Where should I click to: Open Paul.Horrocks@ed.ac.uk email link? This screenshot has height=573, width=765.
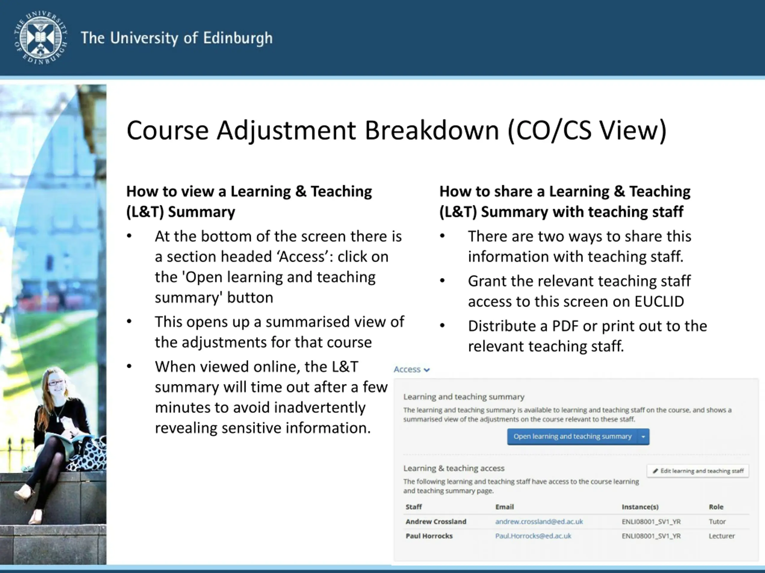point(533,536)
